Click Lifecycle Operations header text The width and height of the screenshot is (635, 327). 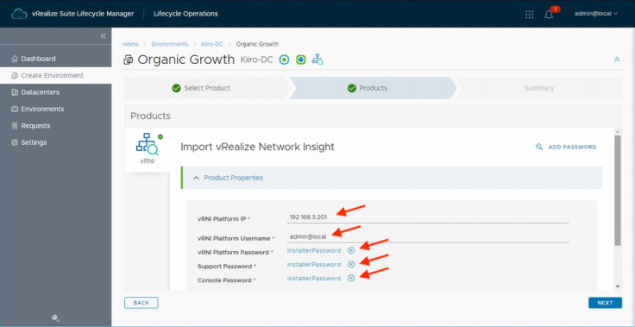(185, 14)
